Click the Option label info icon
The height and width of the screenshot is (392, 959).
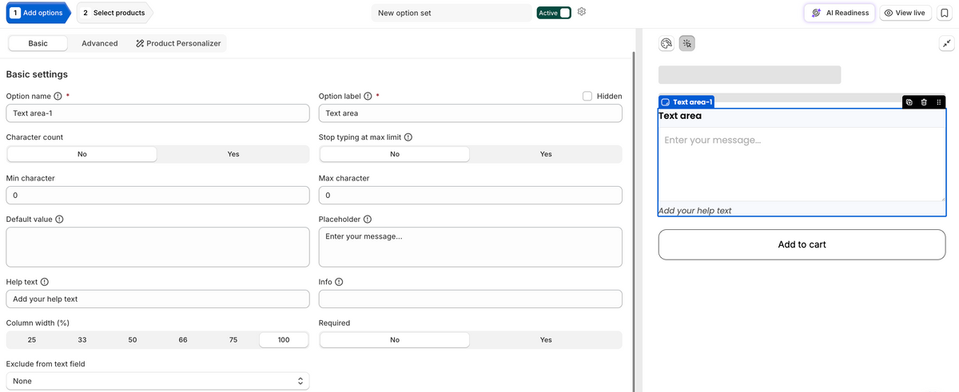[x=368, y=96]
